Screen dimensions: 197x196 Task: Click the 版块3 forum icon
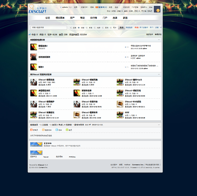(x=34, y=67)
